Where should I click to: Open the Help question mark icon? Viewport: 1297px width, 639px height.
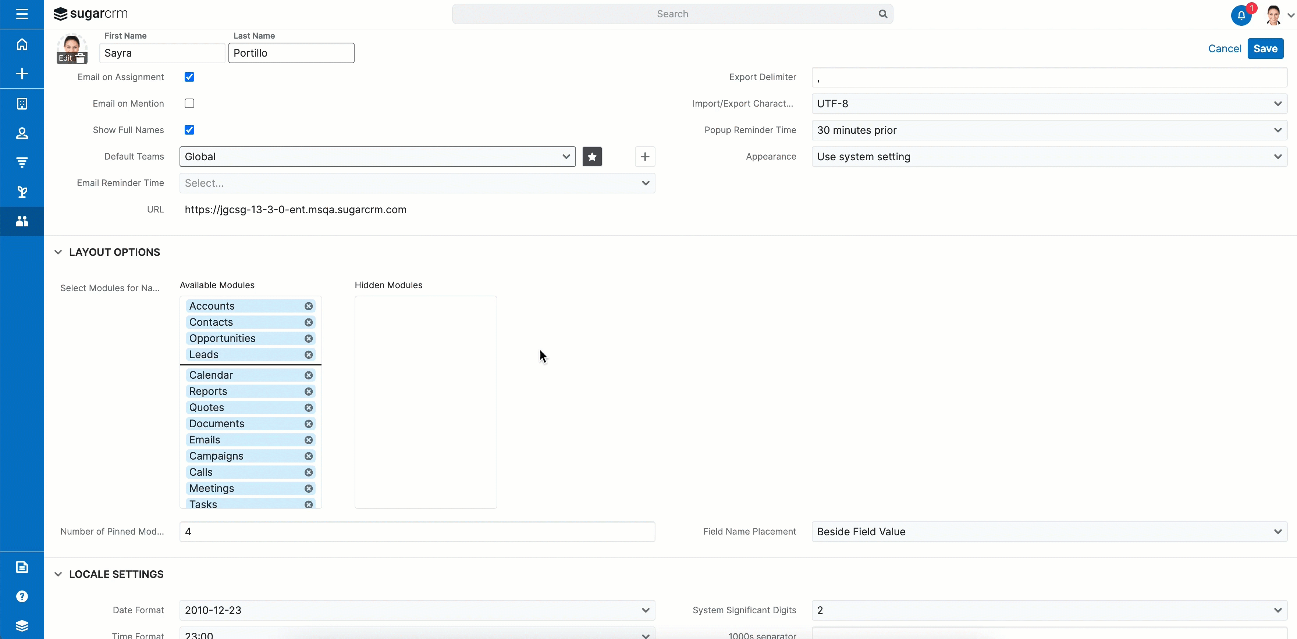tap(22, 597)
